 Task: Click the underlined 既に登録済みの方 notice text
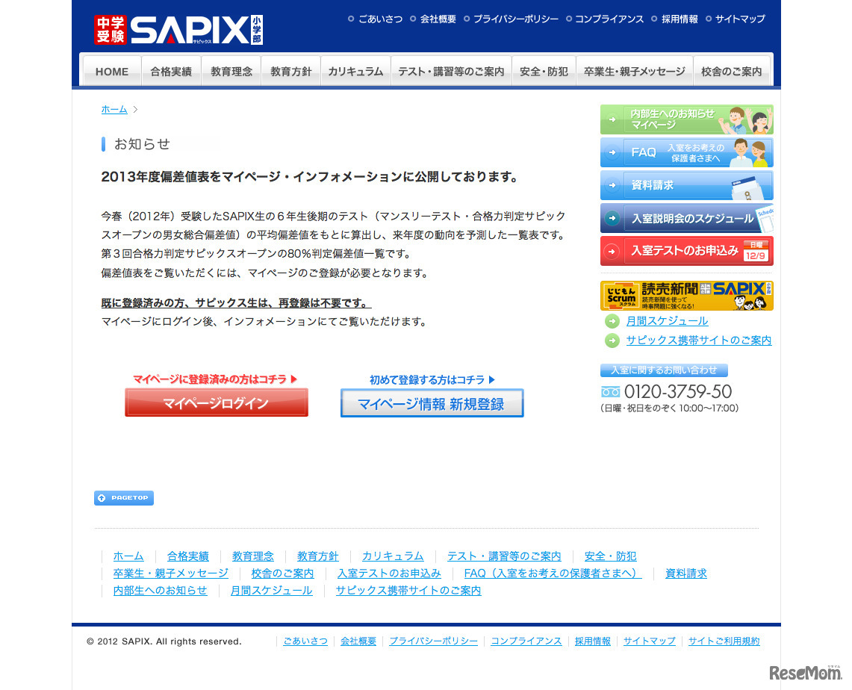[237, 303]
